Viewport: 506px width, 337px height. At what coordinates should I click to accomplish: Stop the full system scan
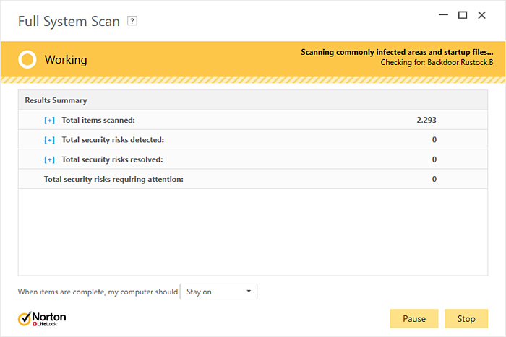click(466, 318)
